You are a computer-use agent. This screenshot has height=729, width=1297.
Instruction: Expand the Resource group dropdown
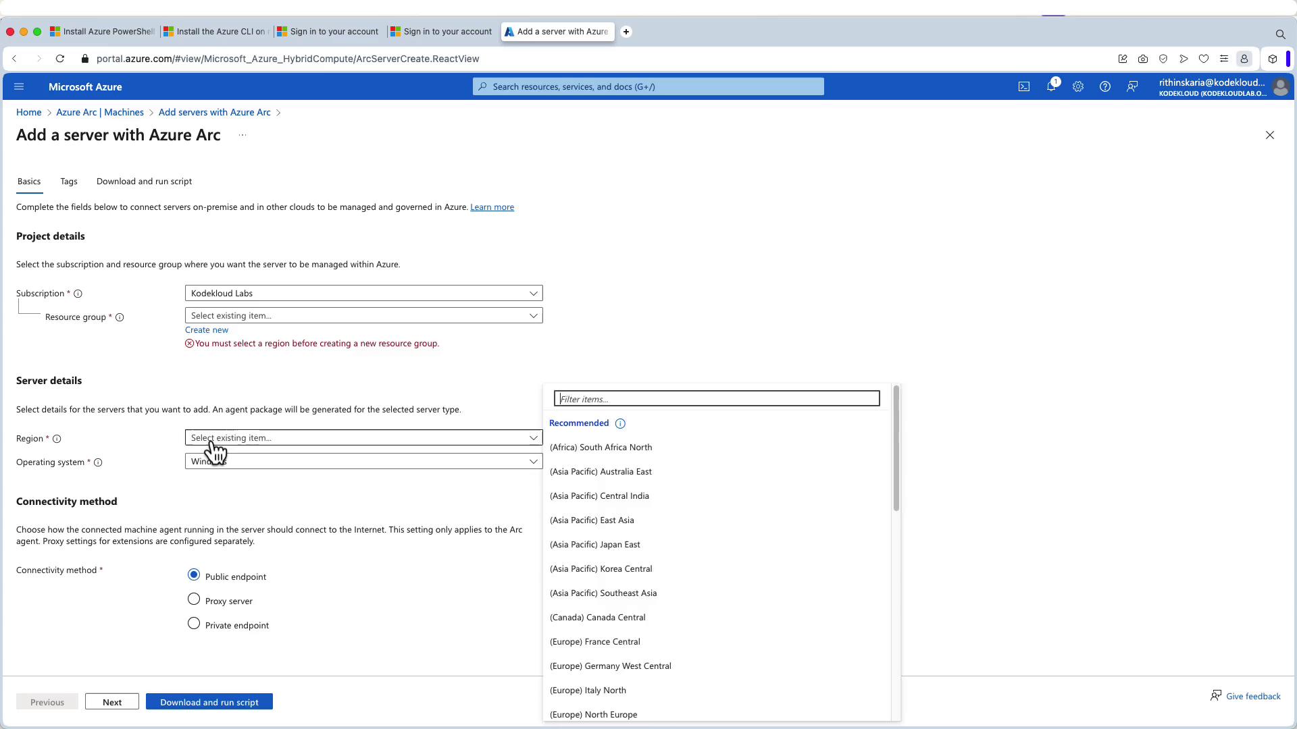(363, 315)
